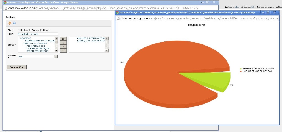
Task: Click the 91% pie label
Action: click(122, 63)
